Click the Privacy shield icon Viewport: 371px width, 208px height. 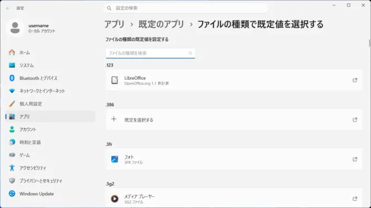(x=12, y=180)
